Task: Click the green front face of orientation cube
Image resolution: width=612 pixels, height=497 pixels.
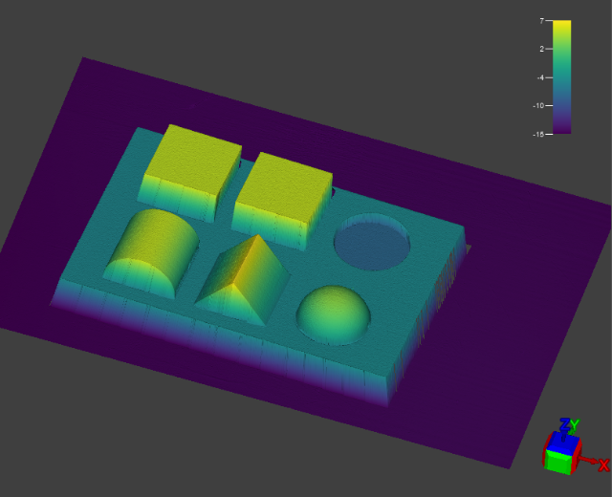Action: coord(558,462)
